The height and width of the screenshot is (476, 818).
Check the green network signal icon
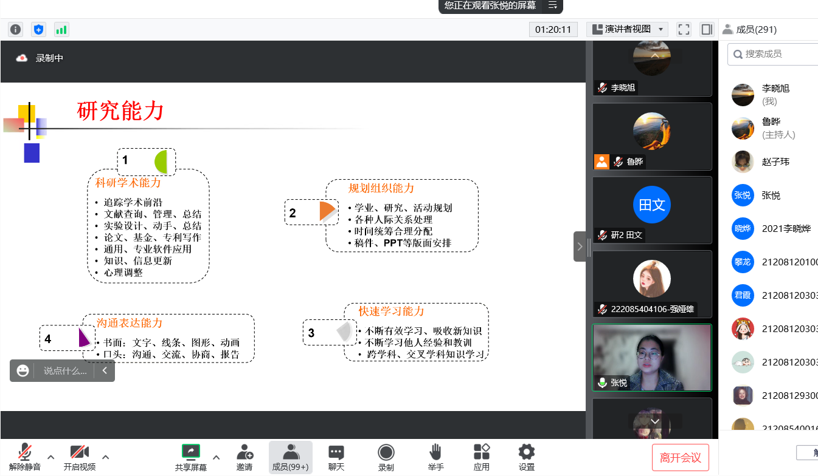pos(61,29)
